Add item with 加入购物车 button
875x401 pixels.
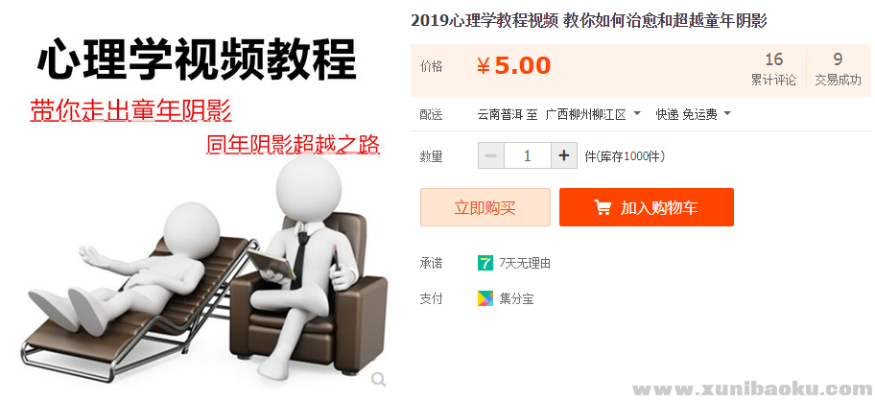pyautogui.click(x=647, y=207)
